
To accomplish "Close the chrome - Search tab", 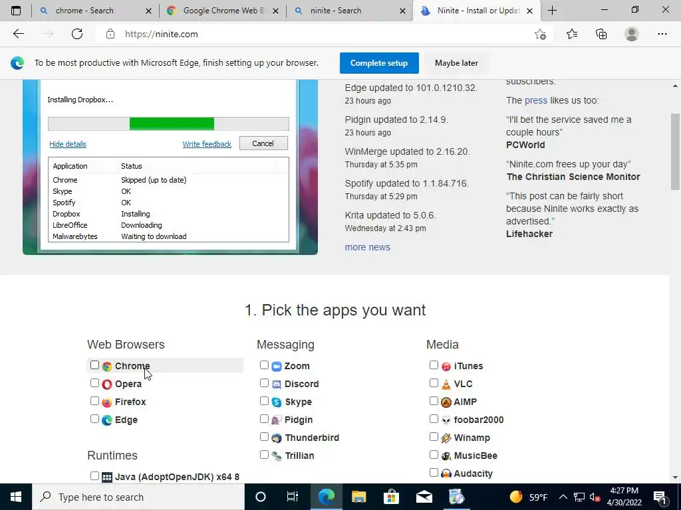I will point(148,11).
